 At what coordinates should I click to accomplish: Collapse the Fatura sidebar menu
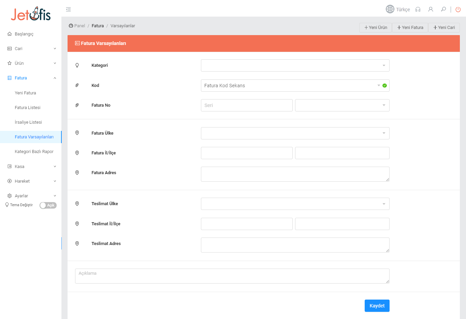[55, 78]
